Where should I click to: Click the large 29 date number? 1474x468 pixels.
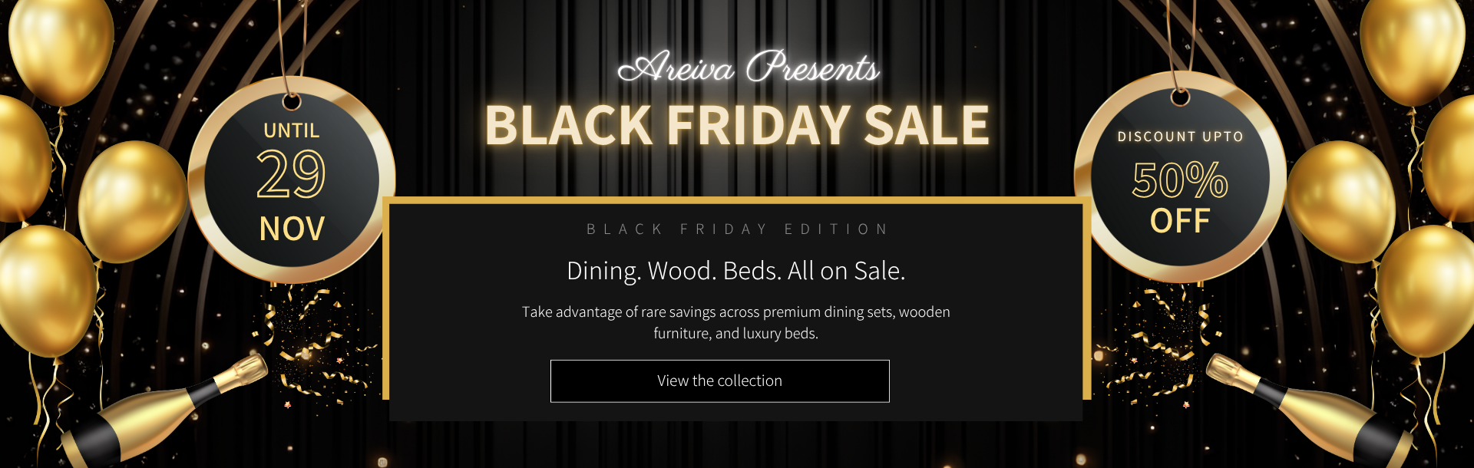(291, 174)
